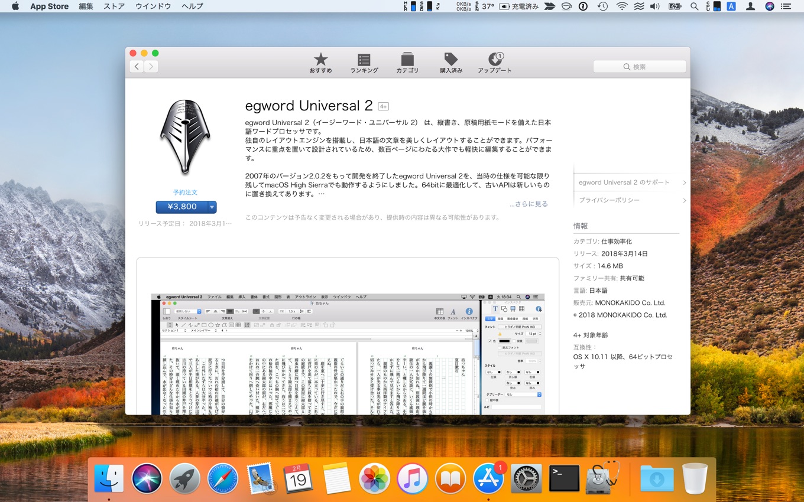Open the Mail stamp icon in the Dock
Screen dimensions: 804x502
tap(261, 478)
